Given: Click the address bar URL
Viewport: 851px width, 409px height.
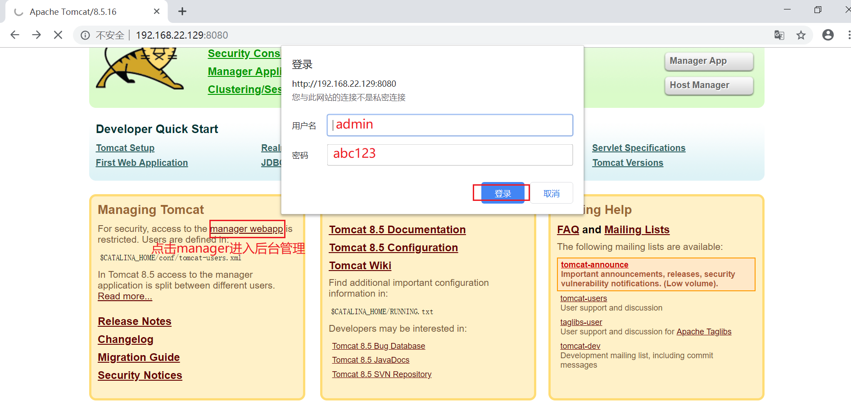Looking at the screenshot, I should pyautogui.click(x=182, y=35).
